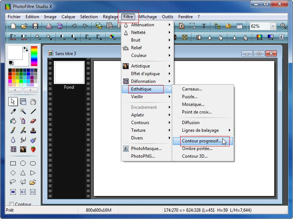Expand the Atténuation submenu
The image size is (293, 219).
[148, 25]
